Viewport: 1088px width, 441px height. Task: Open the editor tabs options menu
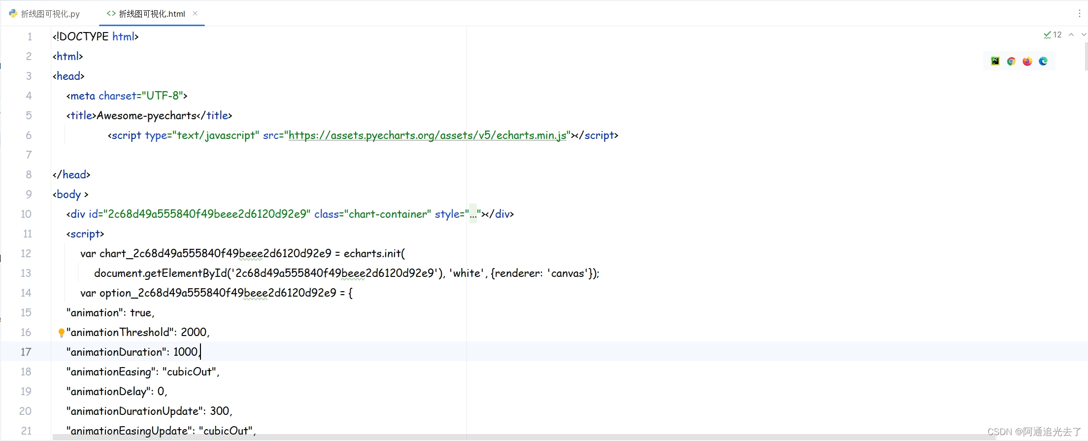[1079, 14]
